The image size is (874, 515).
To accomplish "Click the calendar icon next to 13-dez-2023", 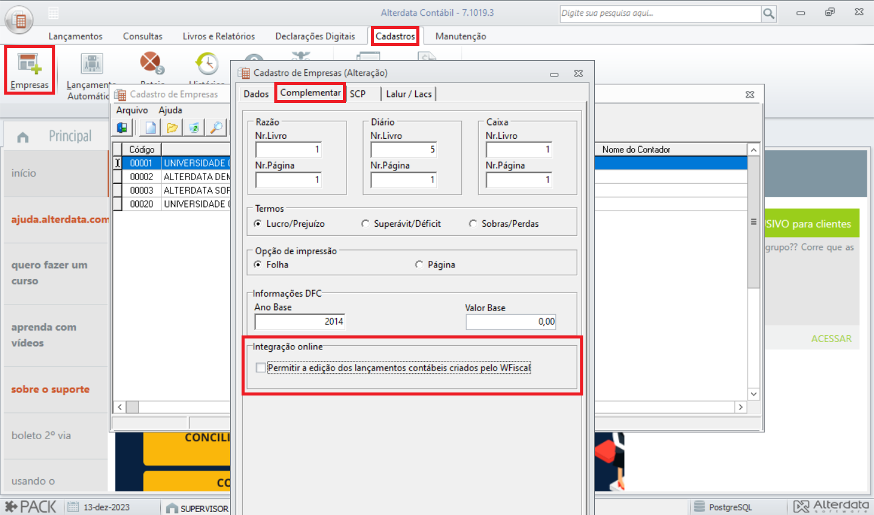I will coord(73,507).
